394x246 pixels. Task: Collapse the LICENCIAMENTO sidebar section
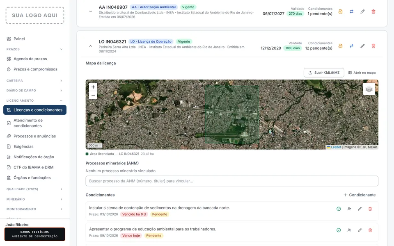point(34,100)
